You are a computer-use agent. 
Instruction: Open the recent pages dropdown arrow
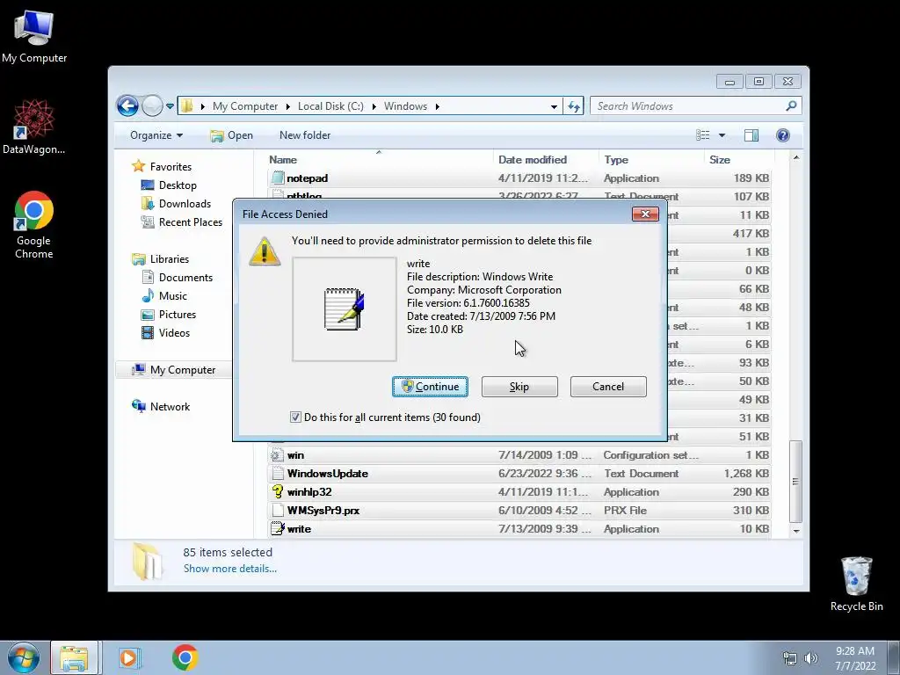tap(170, 106)
